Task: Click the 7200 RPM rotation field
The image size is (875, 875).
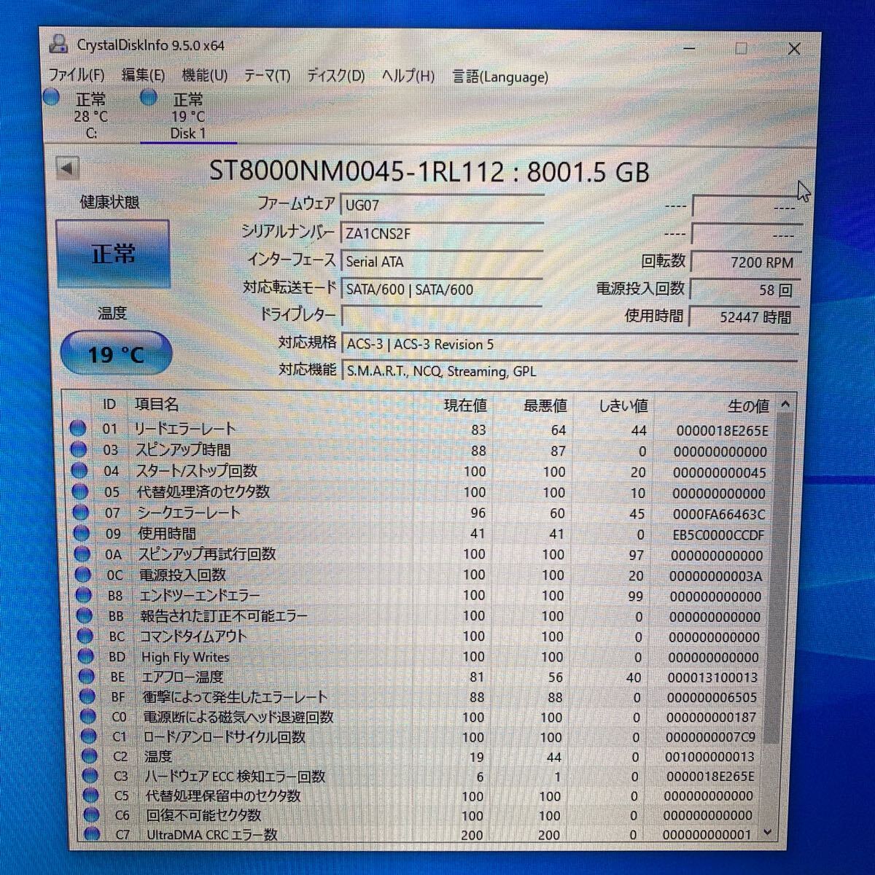Action: [x=745, y=262]
